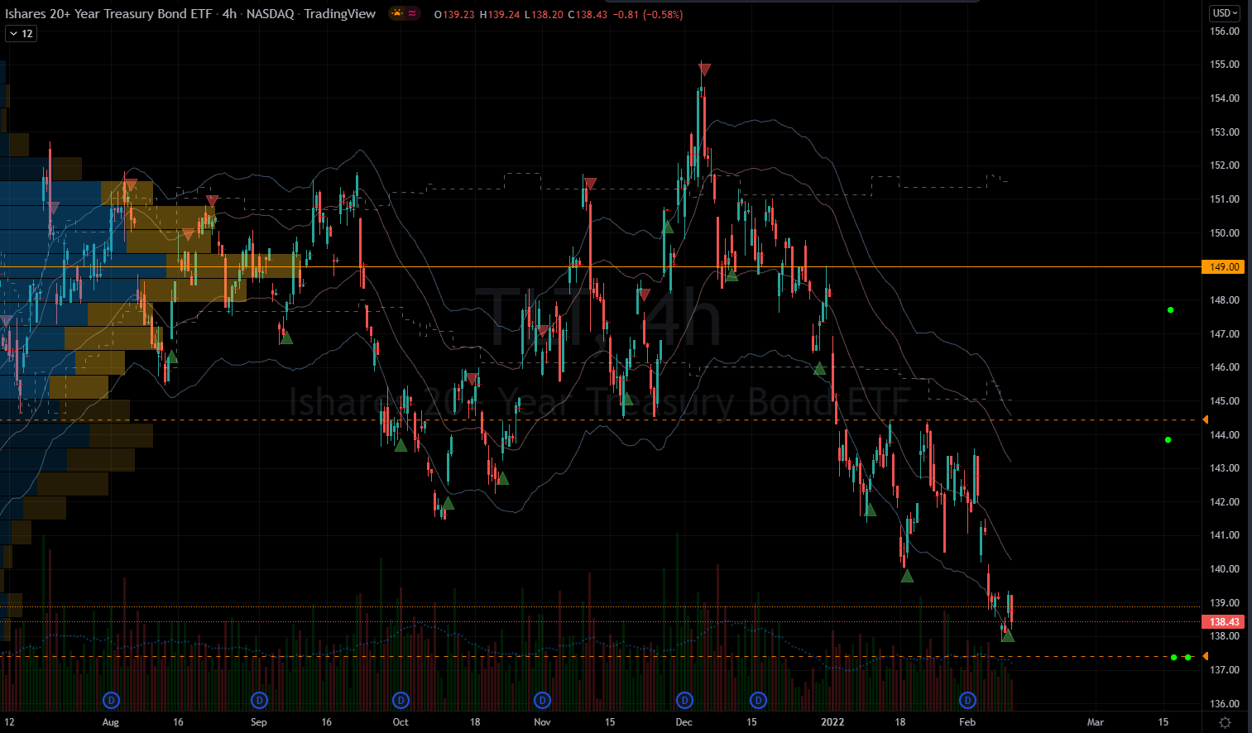Click the pink approximate-data icon beside title
The width and height of the screenshot is (1252, 733).
tap(412, 14)
